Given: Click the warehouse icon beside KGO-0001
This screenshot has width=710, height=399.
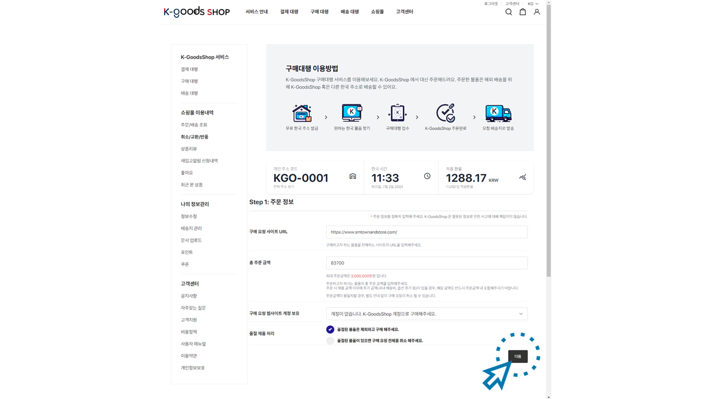Looking at the screenshot, I should click(352, 176).
